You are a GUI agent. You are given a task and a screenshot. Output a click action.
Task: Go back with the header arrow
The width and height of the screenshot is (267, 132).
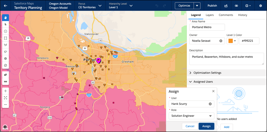click(x=5, y=6)
